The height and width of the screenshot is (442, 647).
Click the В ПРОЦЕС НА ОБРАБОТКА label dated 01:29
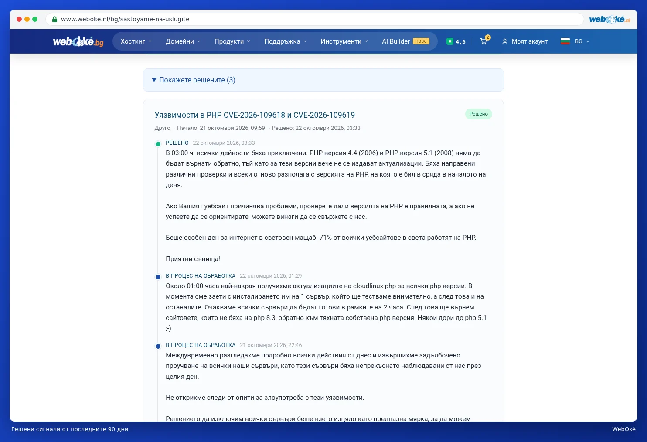pos(201,276)
